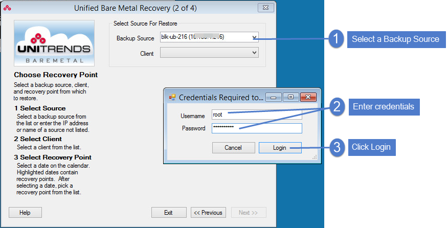Click the 'Unified Bare Metal Recovery (2 of 4)' title

[136, 8]
